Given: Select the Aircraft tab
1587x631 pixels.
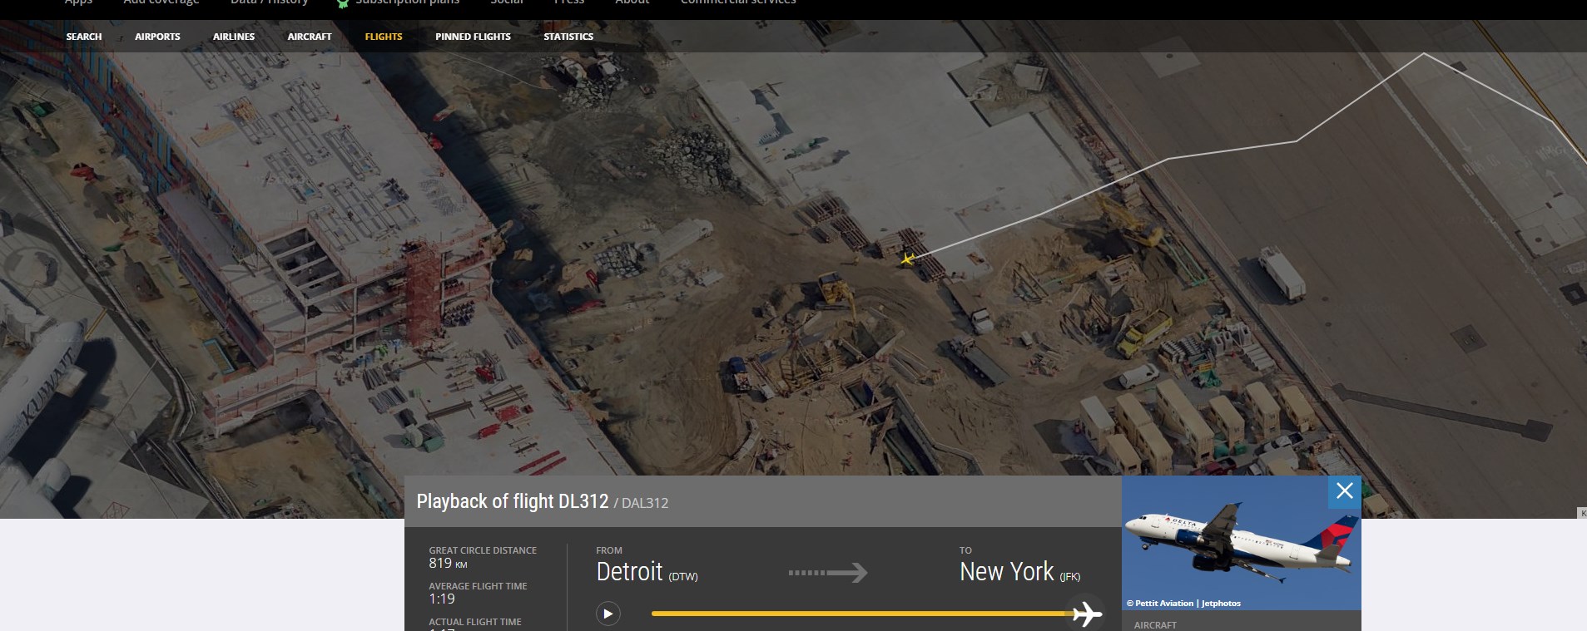Looking at the screenshot, I should [x=310, y=37].
